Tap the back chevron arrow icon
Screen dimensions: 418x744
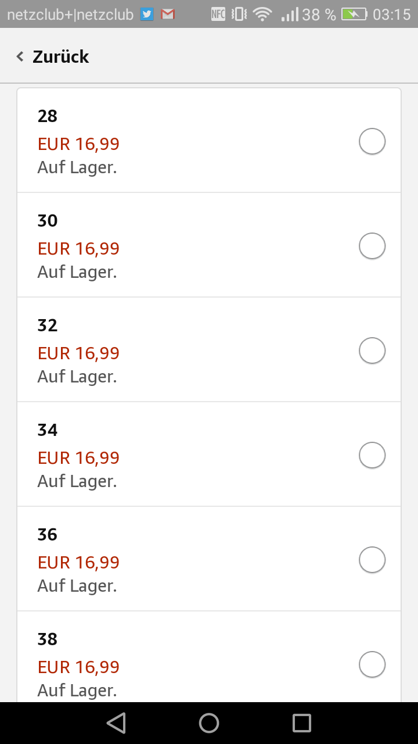(x=20, y=56)
